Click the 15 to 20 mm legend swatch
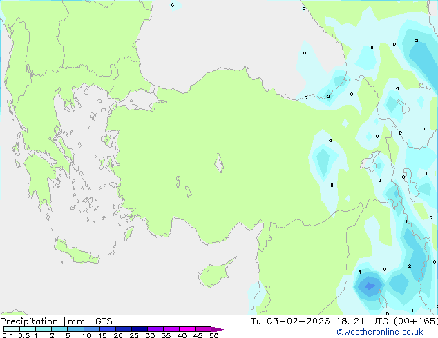Image resolution: width=438 pixels, height=338 pixels. 107,329
